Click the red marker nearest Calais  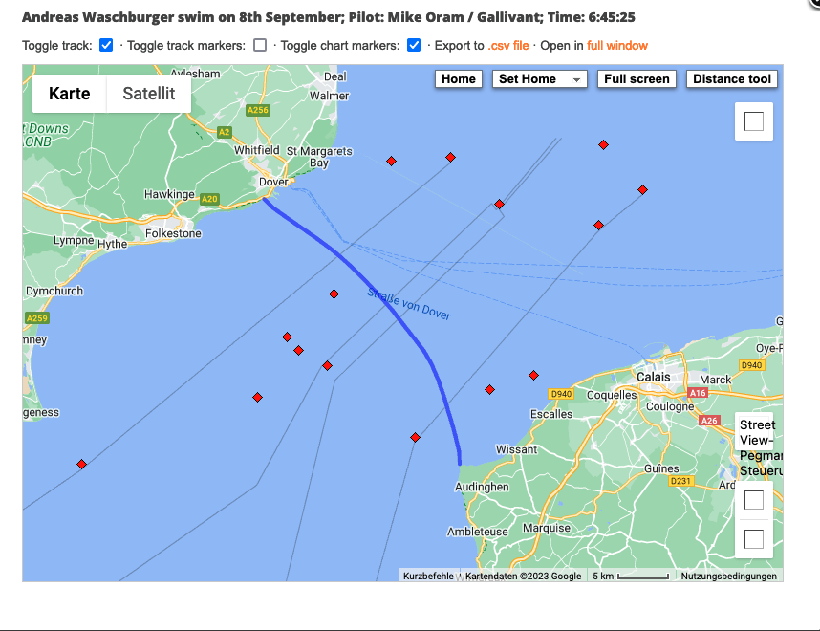(533, 376)
